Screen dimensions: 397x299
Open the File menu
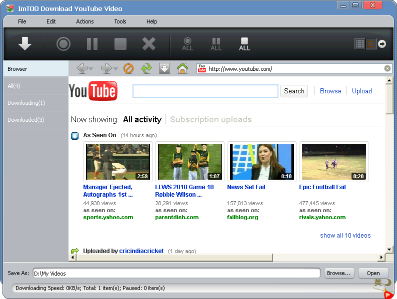pyautogui.click(x=22, y=21)
